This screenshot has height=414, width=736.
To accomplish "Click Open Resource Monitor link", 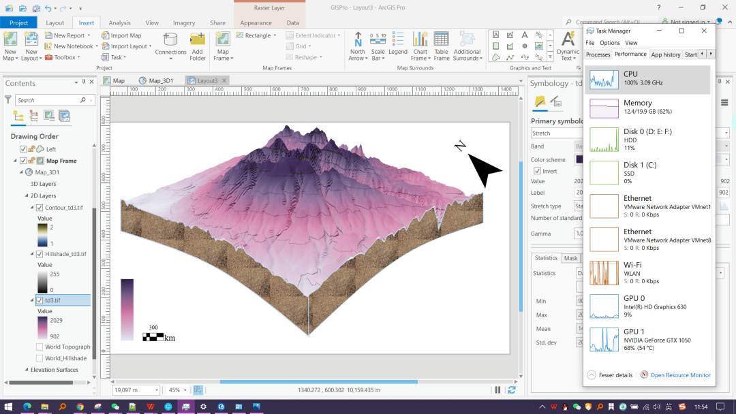I will 680,375.
